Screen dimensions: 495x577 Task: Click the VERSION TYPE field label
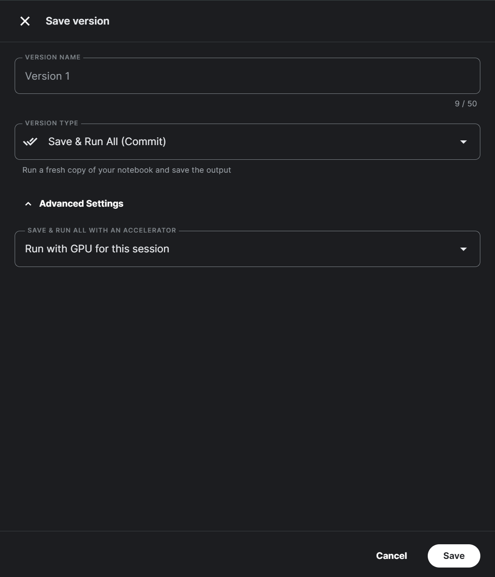point(52,123)
